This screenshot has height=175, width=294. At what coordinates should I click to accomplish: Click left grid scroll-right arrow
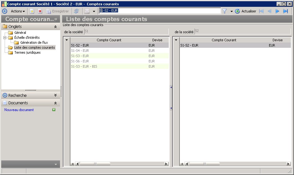point(166,164)
